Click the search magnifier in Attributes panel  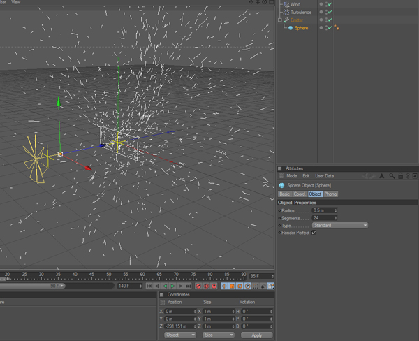pyautogui.click(x=392, y=176)
